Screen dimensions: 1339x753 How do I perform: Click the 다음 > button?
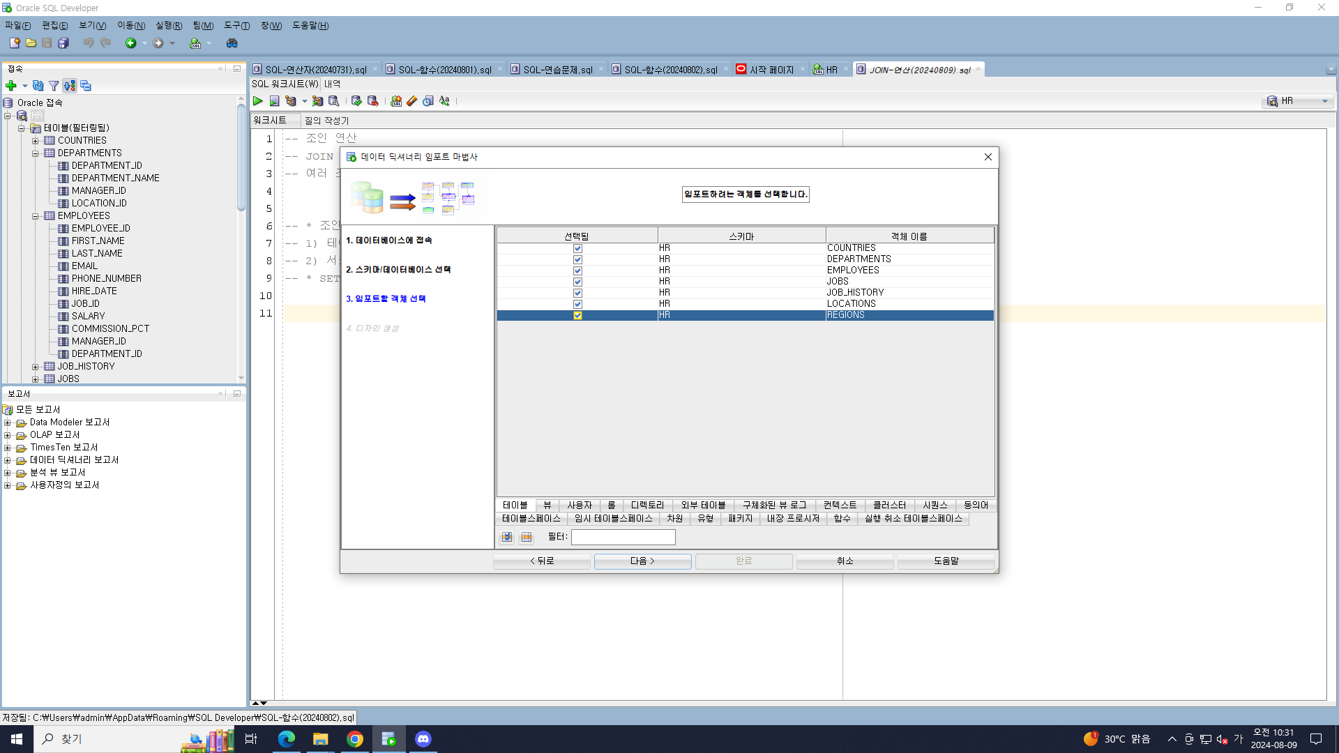pyautogui.click(x=642, y=561)
